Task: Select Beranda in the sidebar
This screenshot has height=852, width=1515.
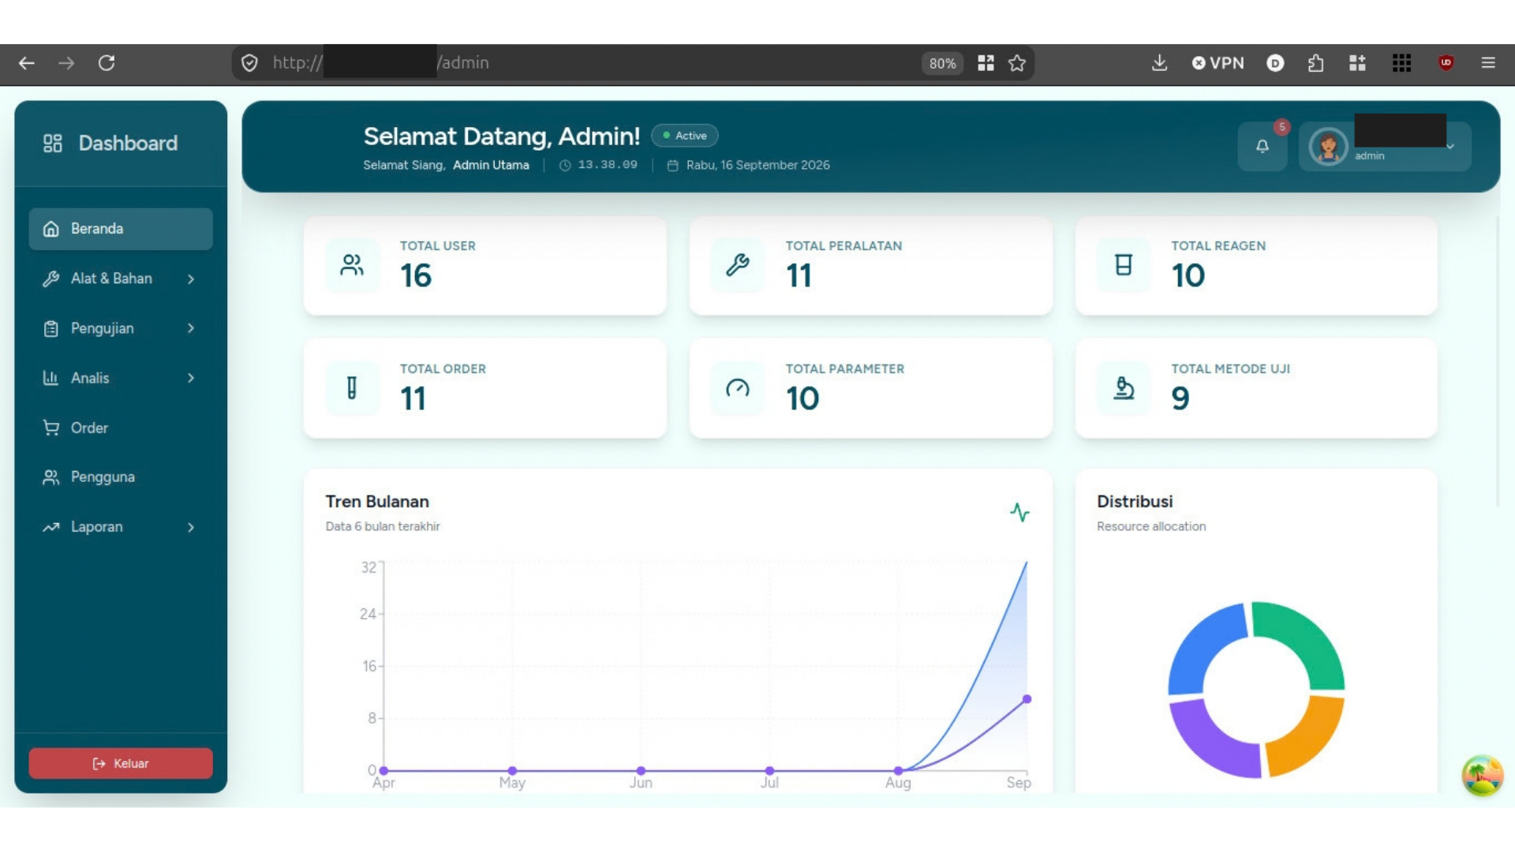Action: tap(121, 229)
